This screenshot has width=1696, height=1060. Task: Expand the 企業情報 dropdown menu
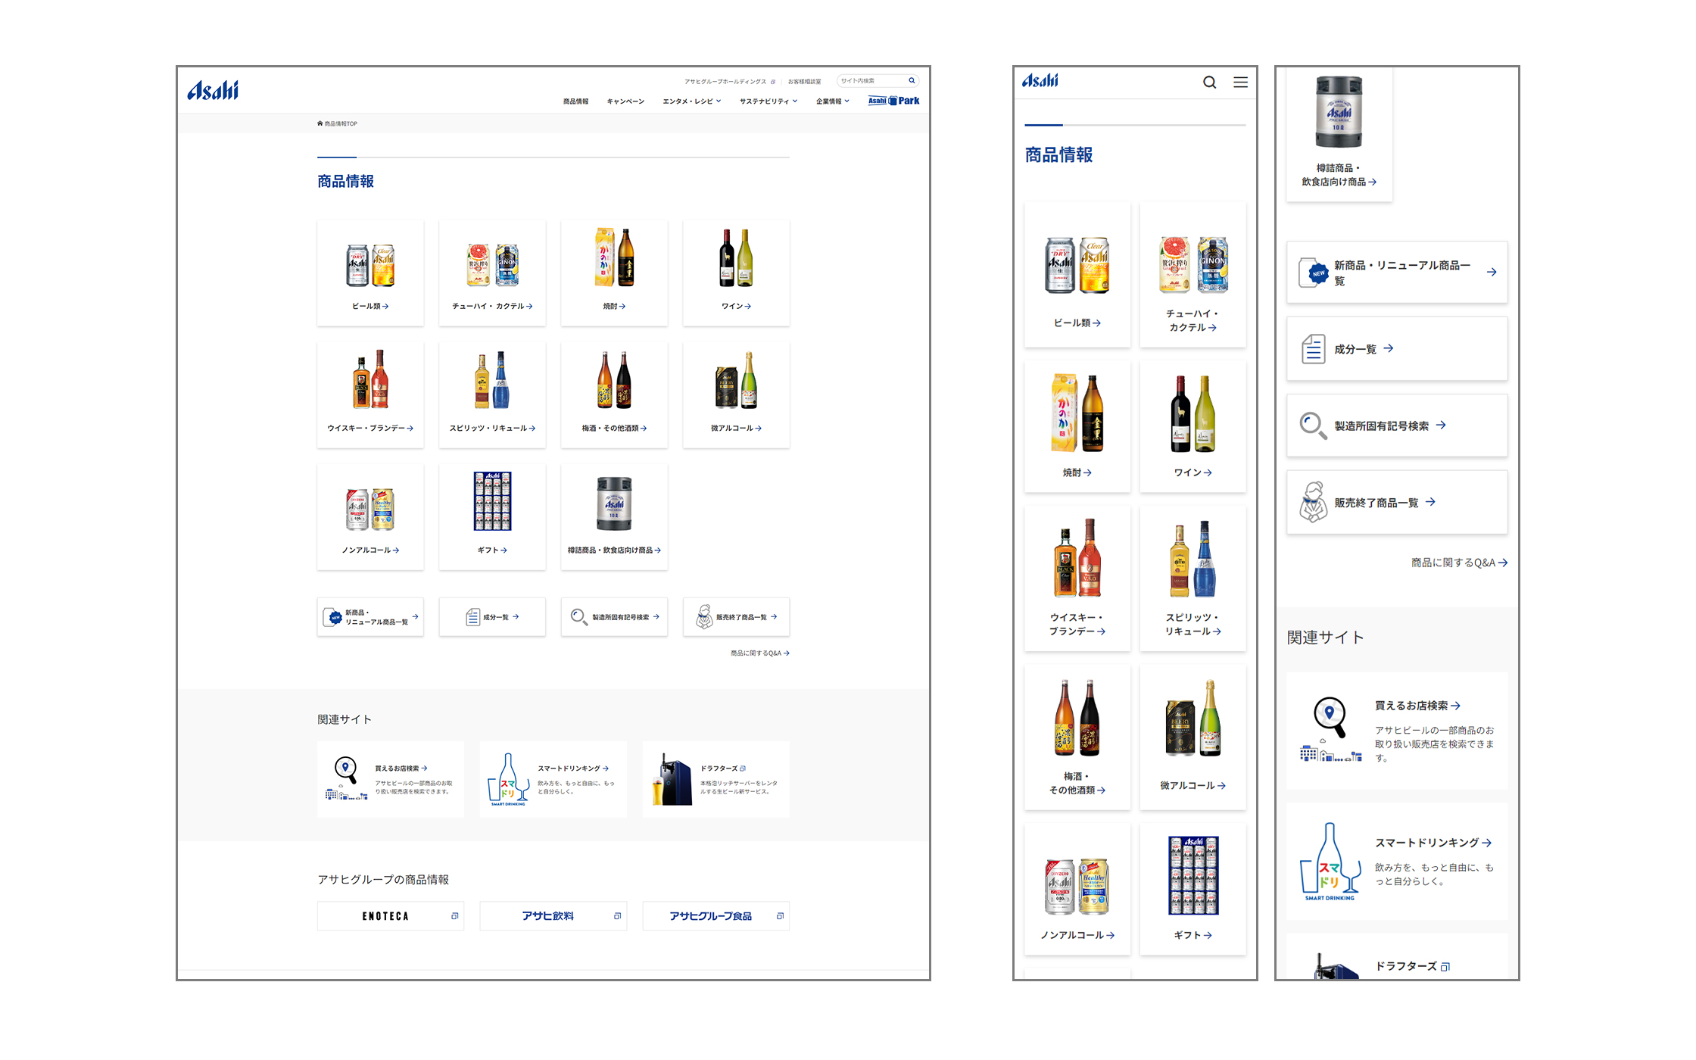click(x=833, y=101)
